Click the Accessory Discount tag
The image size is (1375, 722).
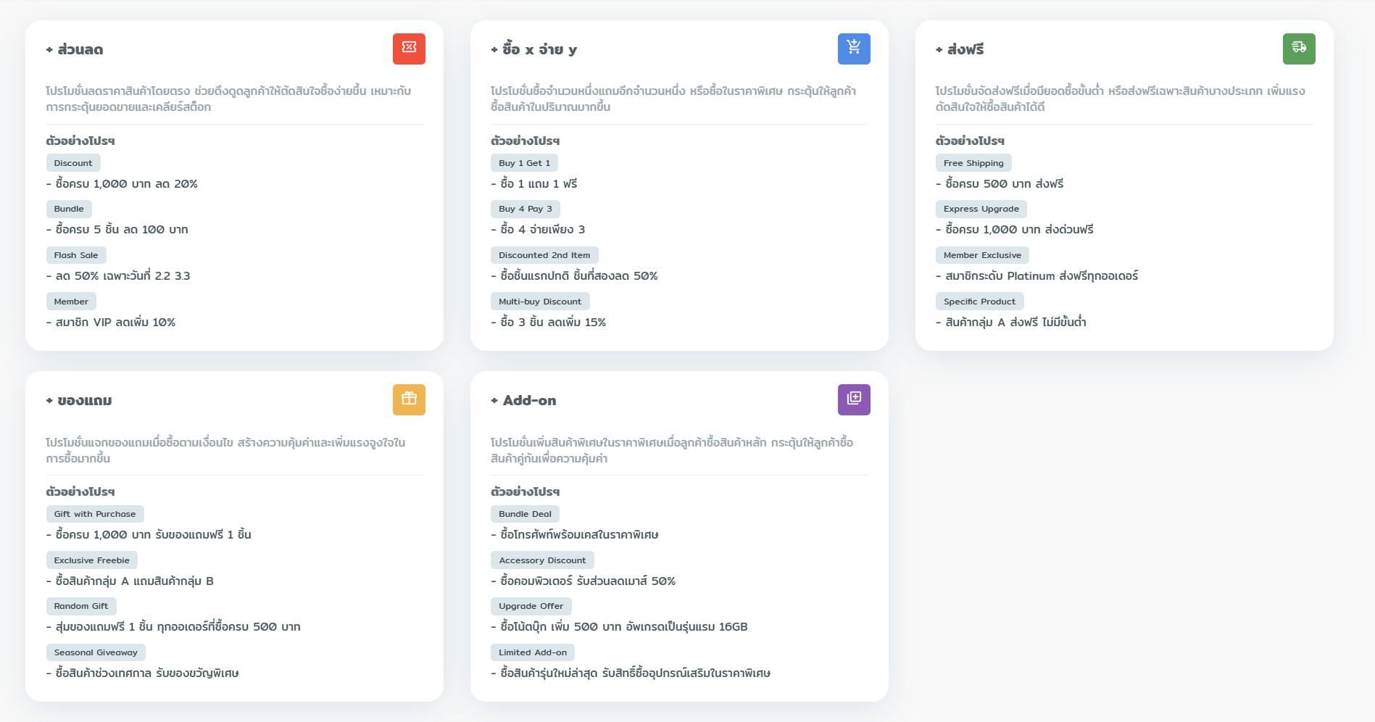tap(542, 560)
